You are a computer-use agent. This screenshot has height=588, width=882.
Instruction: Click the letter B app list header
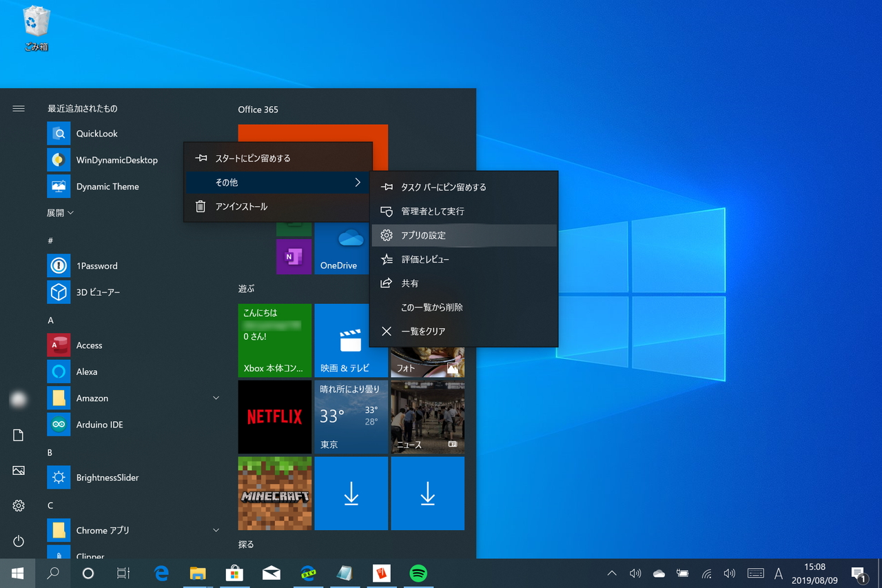[50, 453]
